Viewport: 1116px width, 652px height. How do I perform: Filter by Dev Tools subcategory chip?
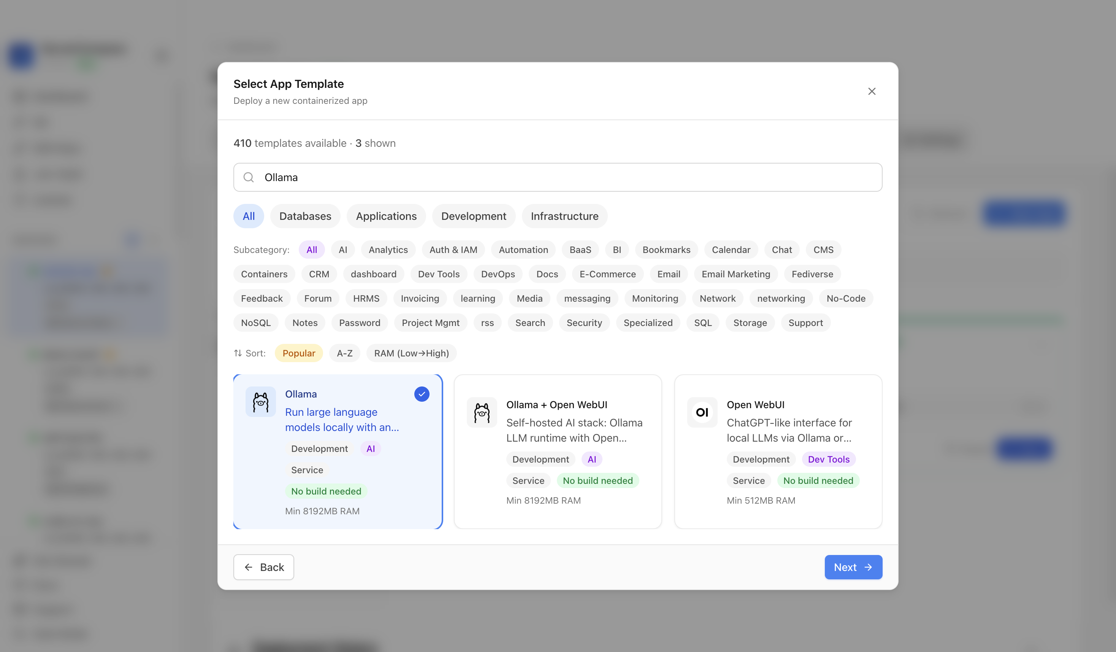click(x=438, y=274)
